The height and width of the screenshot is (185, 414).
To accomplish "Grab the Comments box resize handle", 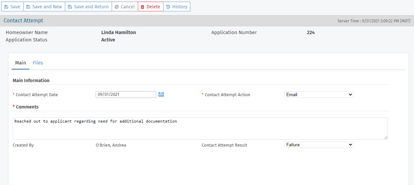I will [386, 138].
